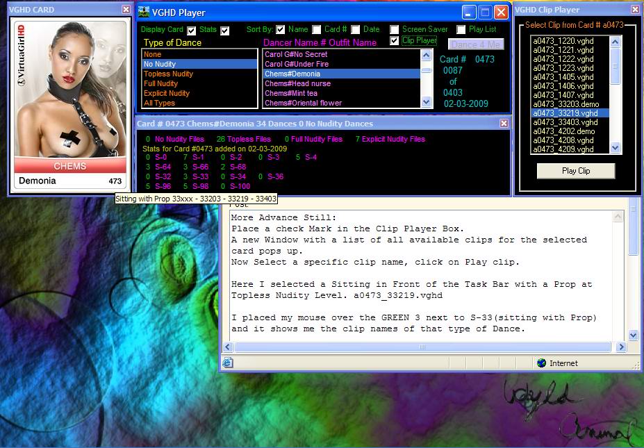Select None in Type of Dance
This screenshot has width=644, height=448.
click(199, 54)
